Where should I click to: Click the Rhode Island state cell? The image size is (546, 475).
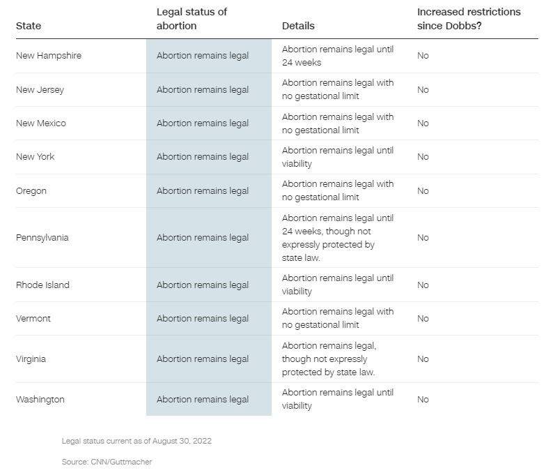pos(42,285)
